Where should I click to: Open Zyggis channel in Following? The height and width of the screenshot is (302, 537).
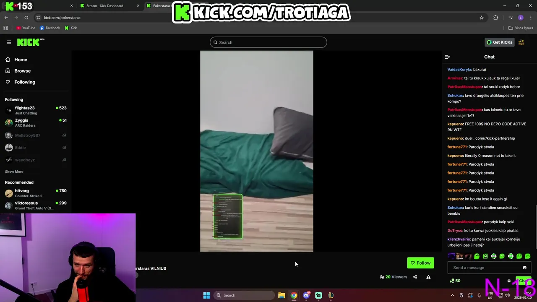36,122
